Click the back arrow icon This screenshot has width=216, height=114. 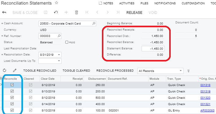click(4, 13)
